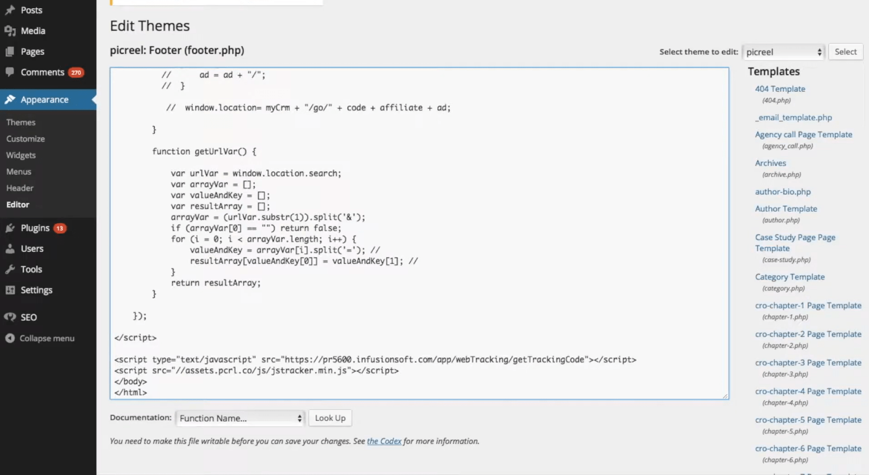
Task: Go to Users menu
Action: tap(32, 249)
